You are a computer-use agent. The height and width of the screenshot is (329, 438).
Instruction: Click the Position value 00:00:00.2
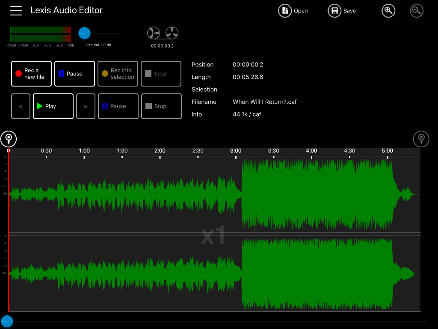click(x=248, y=65)
